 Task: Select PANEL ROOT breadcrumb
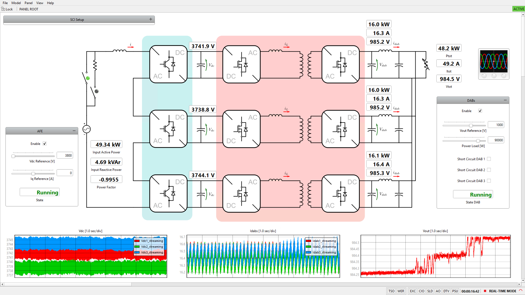29,9
